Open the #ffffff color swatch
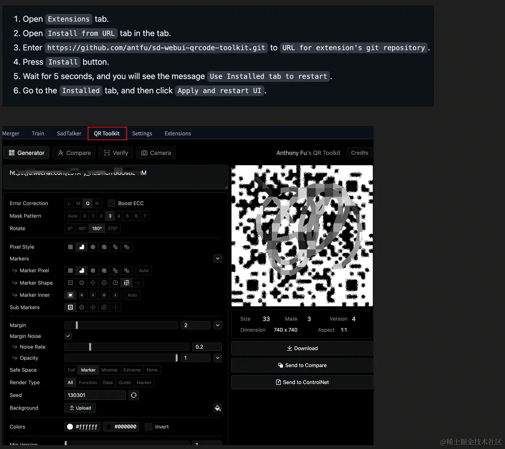505x449 pixels. [x=82, y=427]
